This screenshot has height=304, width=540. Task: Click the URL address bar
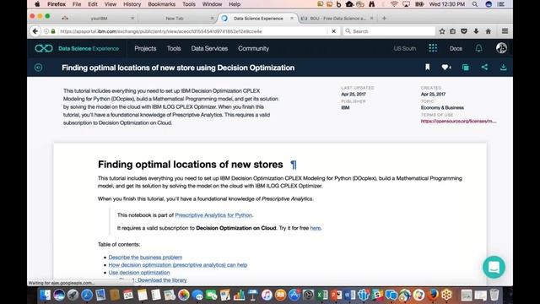[193, 31]
